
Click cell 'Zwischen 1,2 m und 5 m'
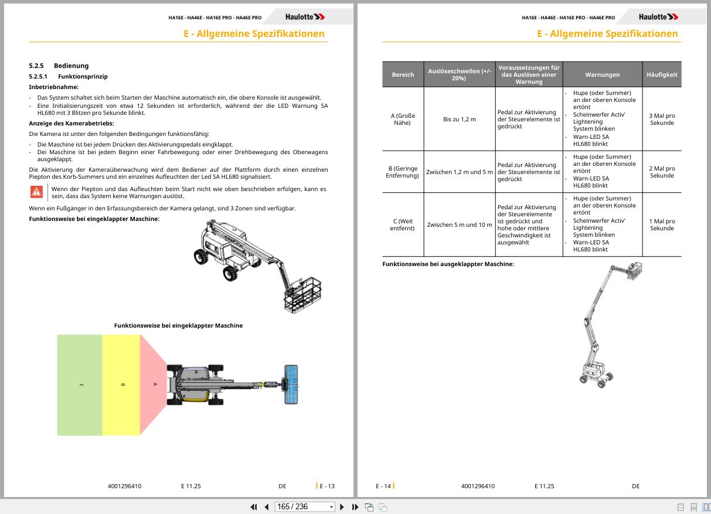click(x=460, y=172)
